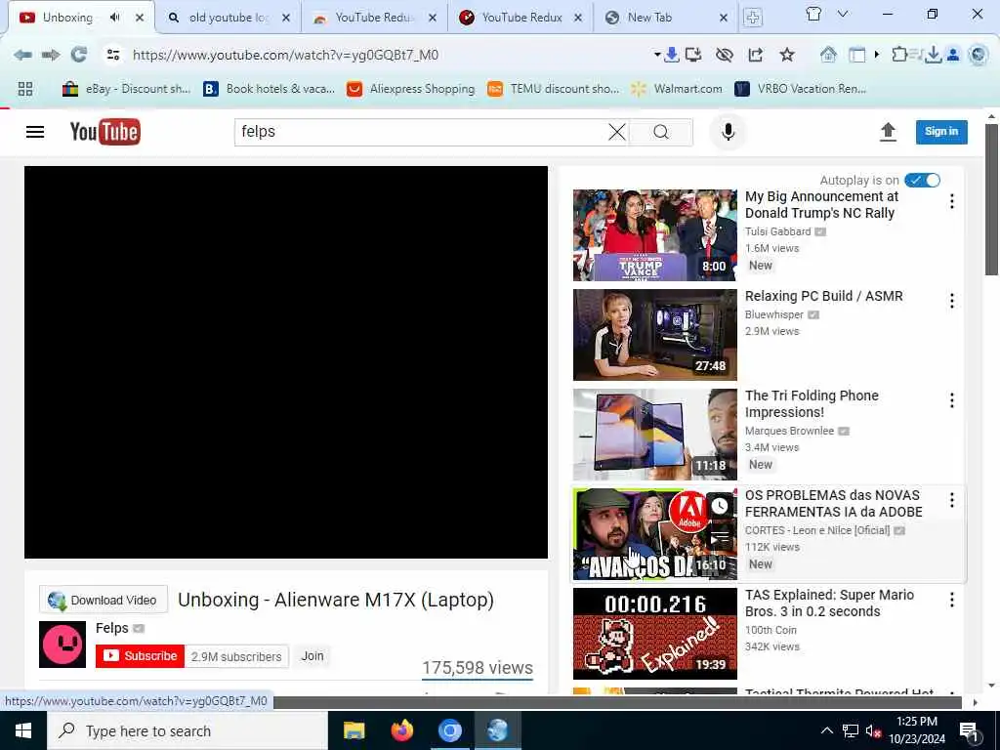The height and width of the screenshot is (750, 1000).
Task: Click the install-to-screen monitor icon
Action: pos(693,55)
